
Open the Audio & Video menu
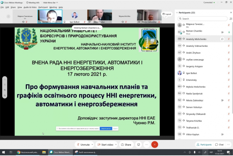pyautogui.click(x=30, y=7)
